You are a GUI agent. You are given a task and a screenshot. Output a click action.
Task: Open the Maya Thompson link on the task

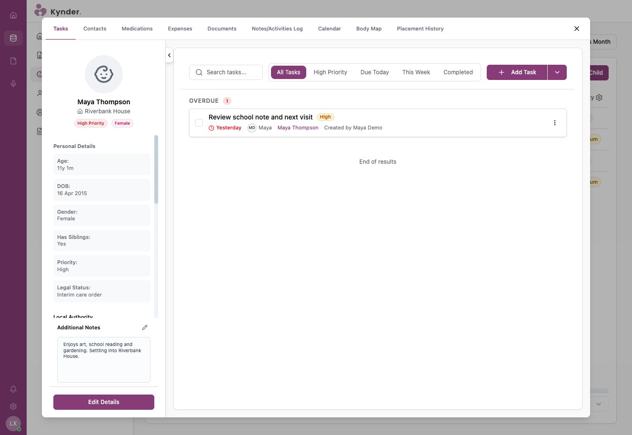pyautogui.click(x=298, y=128)
